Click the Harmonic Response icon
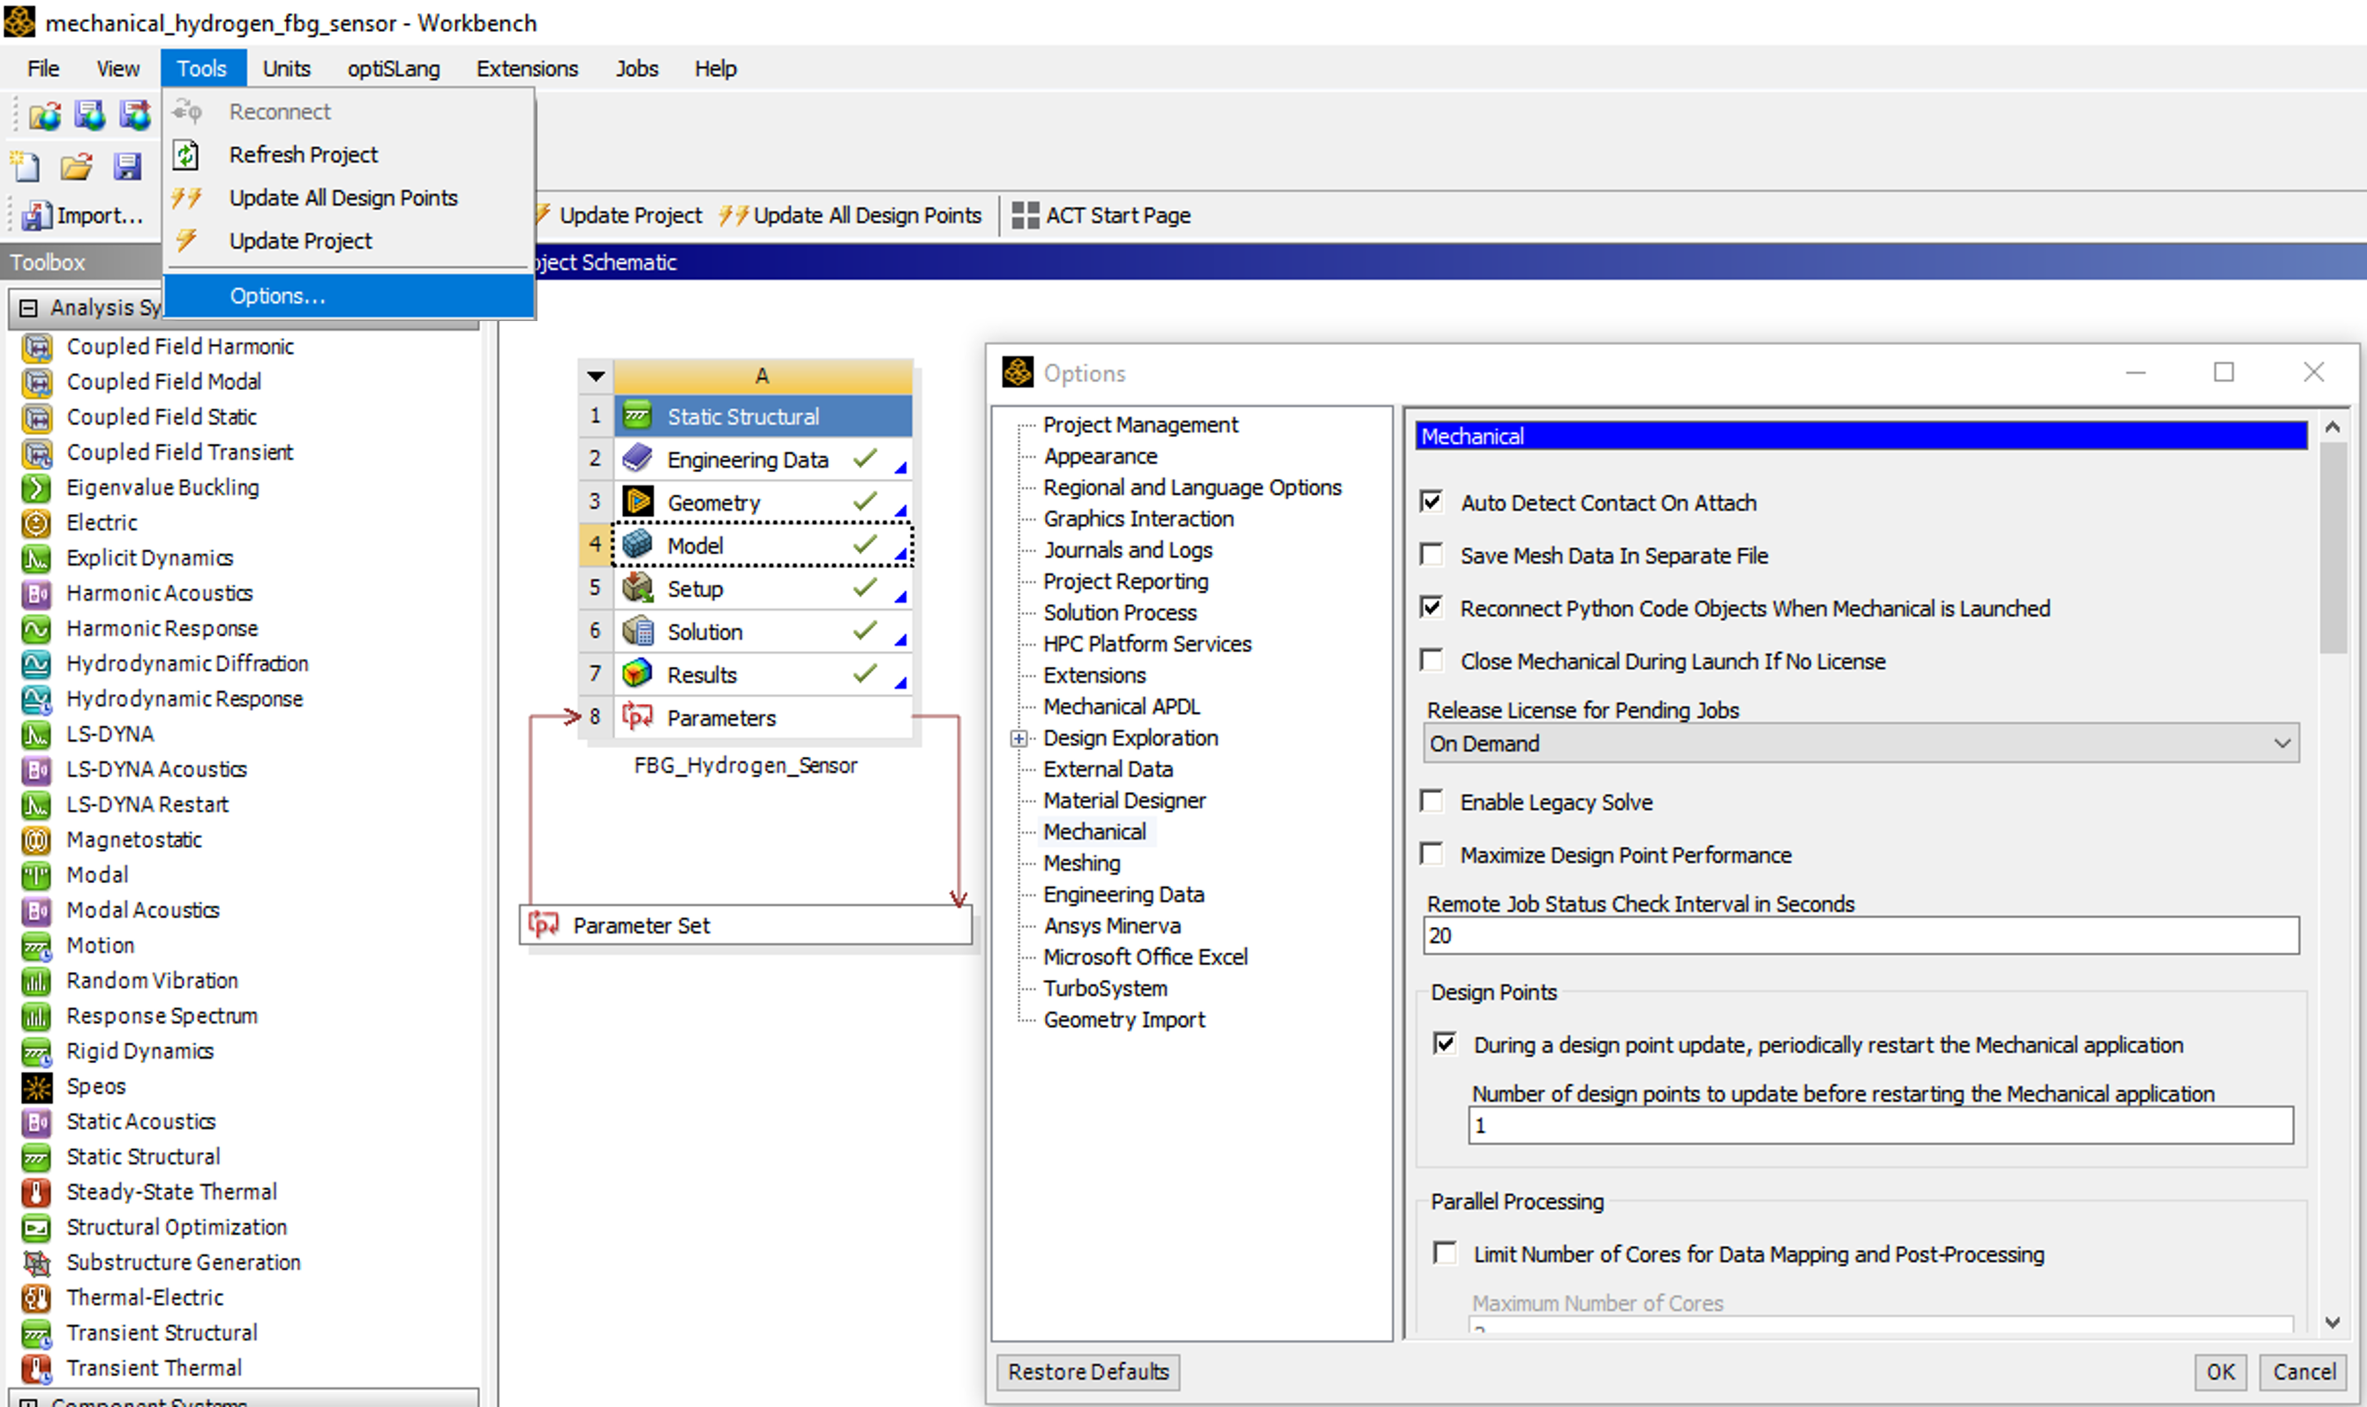2367x1407 pixels. pyautogui.click(x=36, y=629)
